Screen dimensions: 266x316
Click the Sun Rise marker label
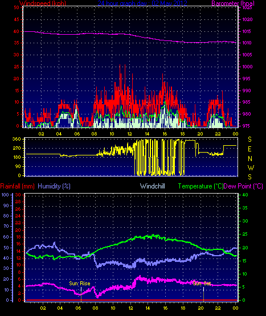click(80, 284)
